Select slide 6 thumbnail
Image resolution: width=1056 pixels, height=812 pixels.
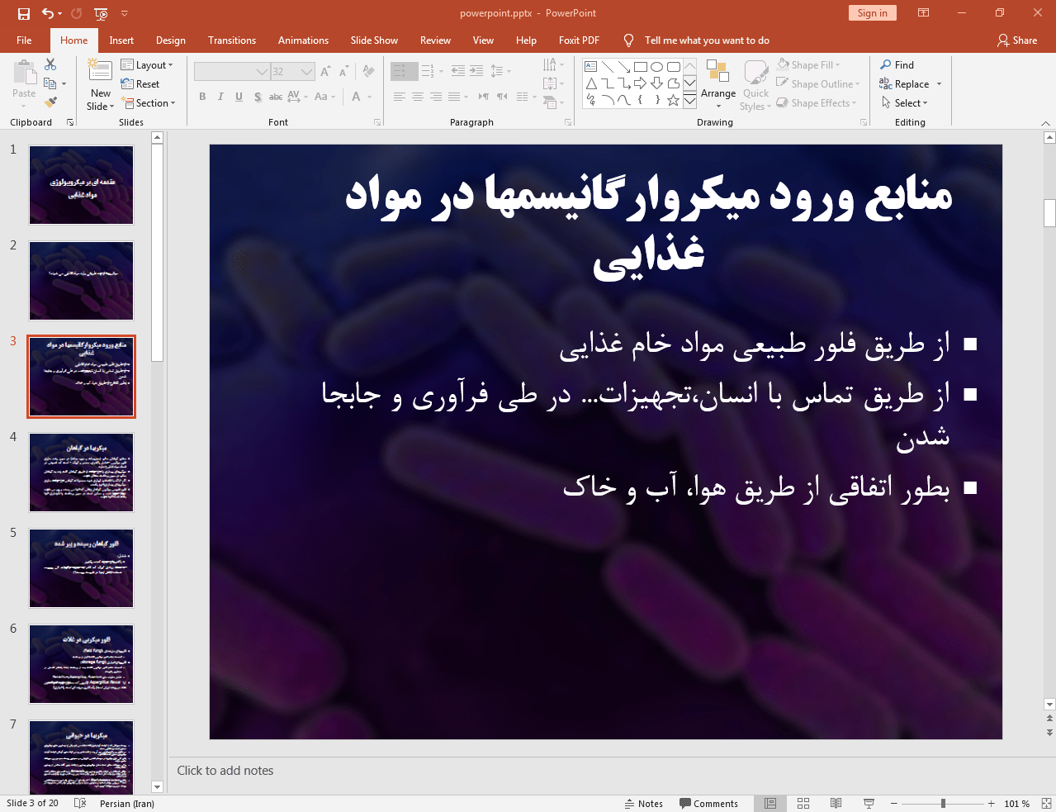(x=81, y=664)
